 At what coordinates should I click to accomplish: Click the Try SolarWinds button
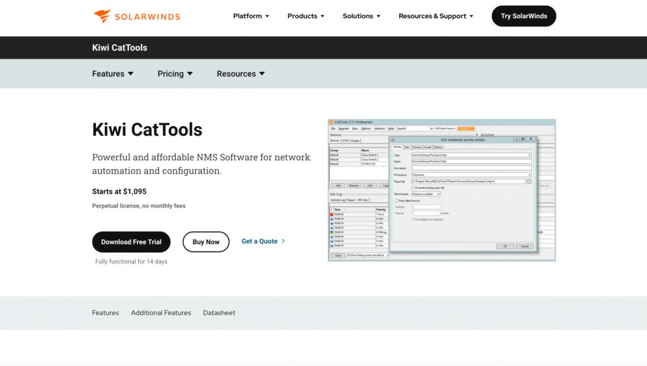(x=524, y=16)
